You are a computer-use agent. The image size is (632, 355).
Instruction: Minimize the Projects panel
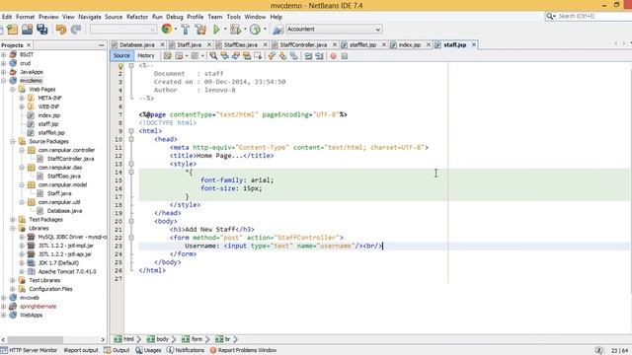pyautogui.click(x=101, y=45)
